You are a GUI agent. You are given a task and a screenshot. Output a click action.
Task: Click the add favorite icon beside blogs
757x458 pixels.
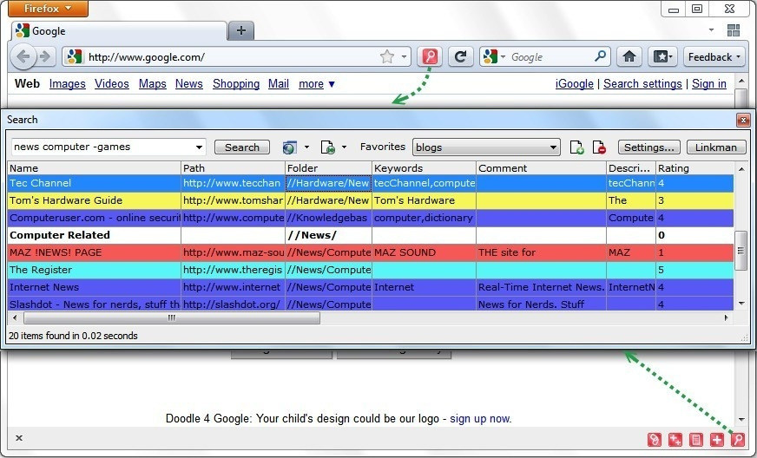pyautogui.click(x=577, y=147)
